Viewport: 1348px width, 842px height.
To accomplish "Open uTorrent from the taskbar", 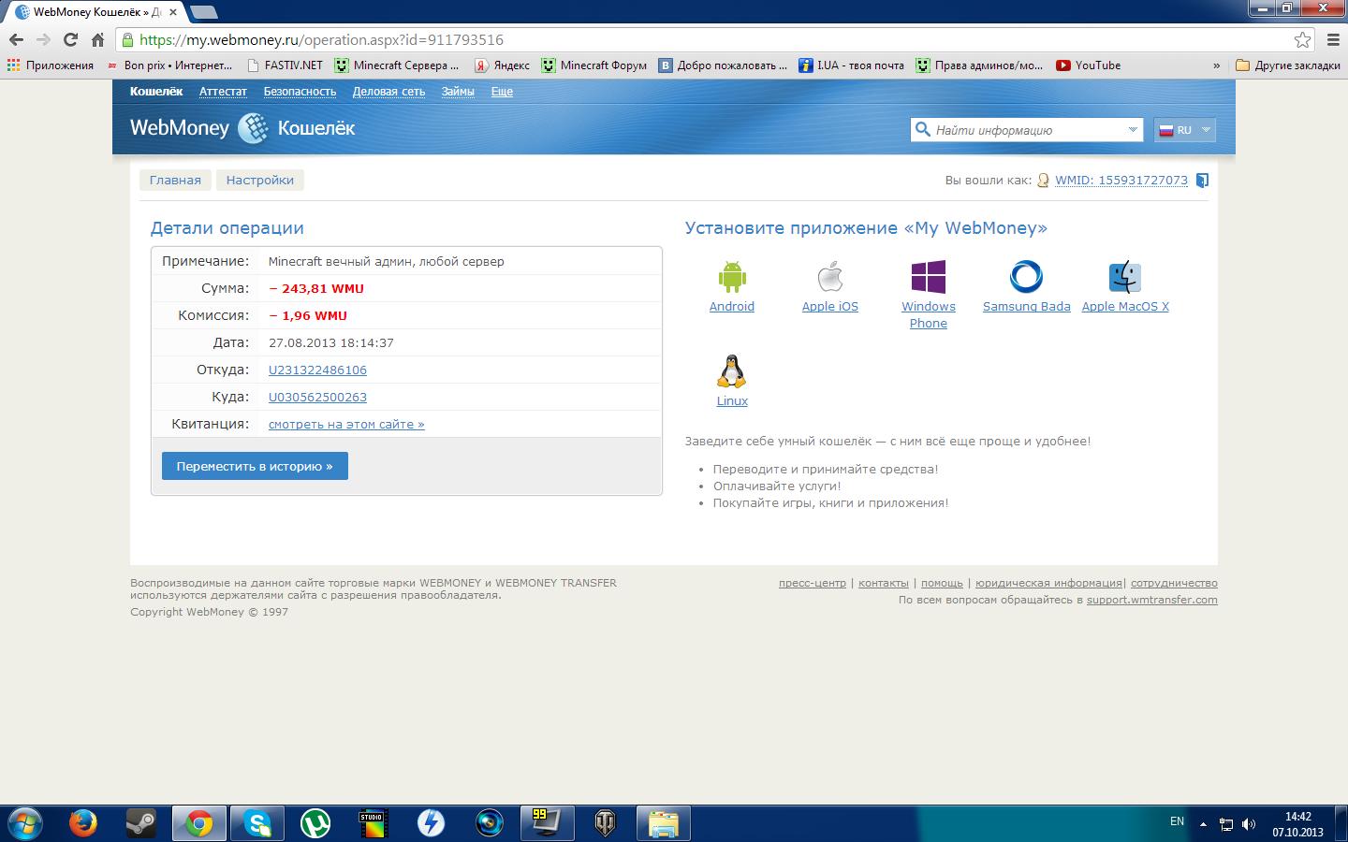I will click(x=315, y=823).
